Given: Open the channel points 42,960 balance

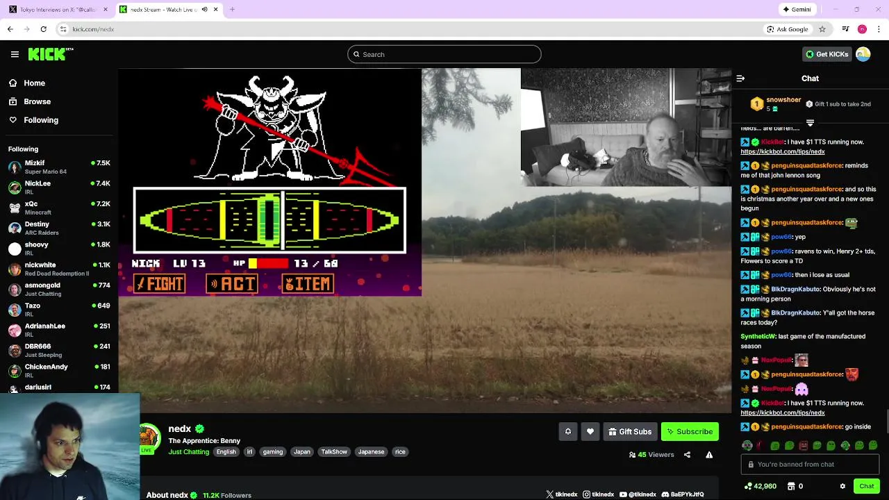Looking at the screenshot, I should [x=760, y=486].
